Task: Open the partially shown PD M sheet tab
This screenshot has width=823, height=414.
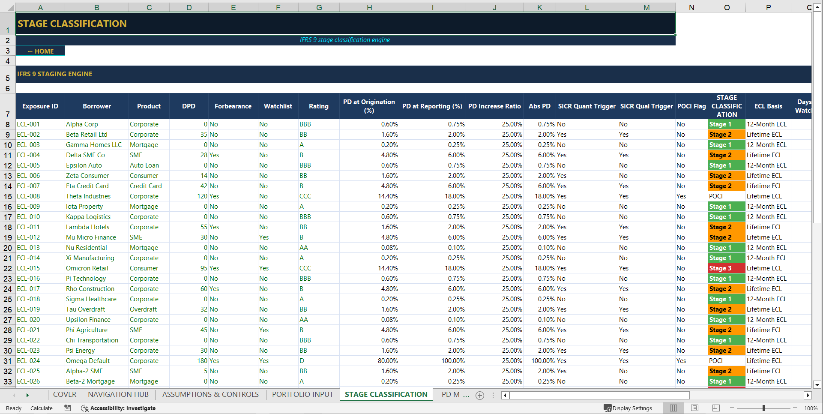Action: pos(455,394)
